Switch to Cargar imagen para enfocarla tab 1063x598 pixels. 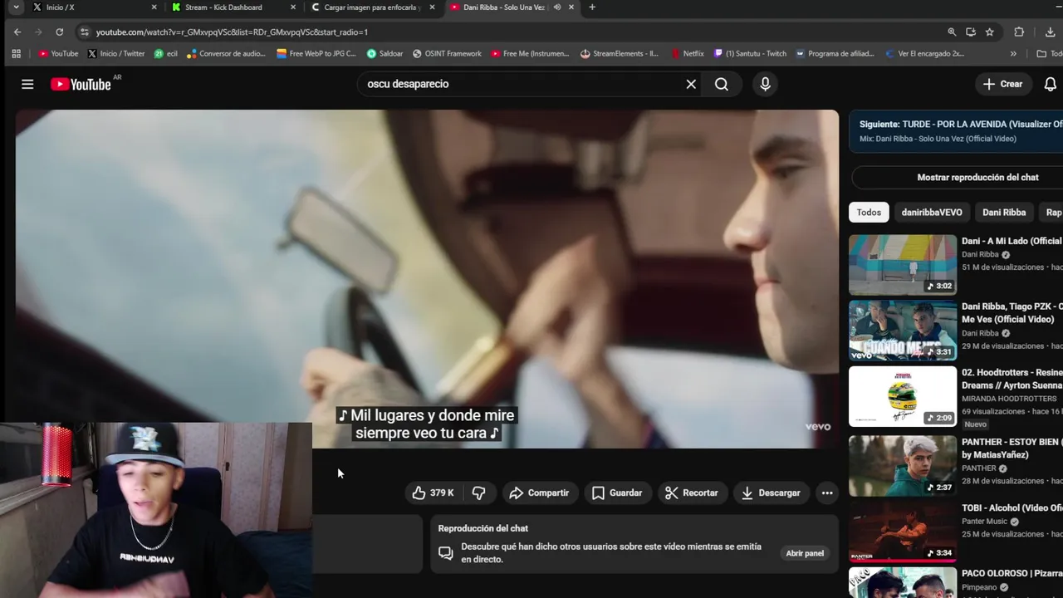click(372, 7)
